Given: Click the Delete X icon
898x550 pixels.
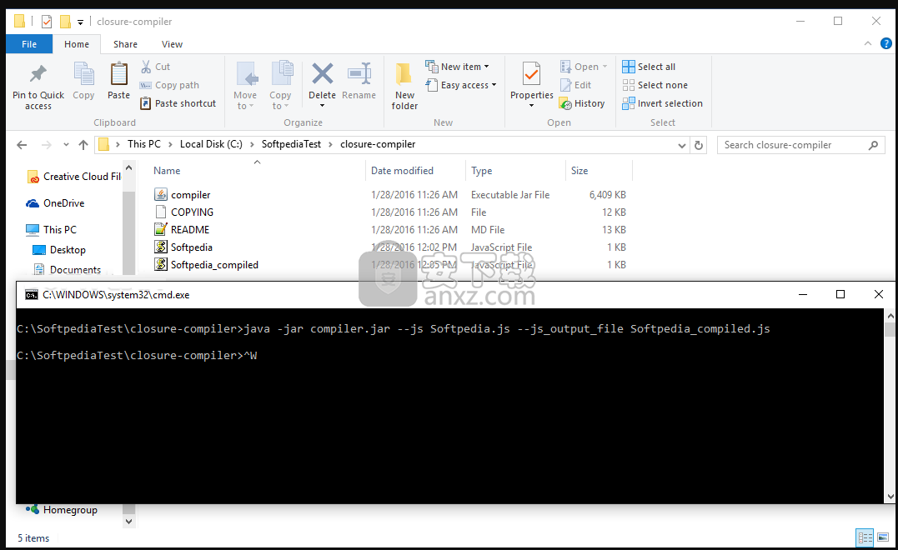Looking at the screenshot, I should [322, 74].
